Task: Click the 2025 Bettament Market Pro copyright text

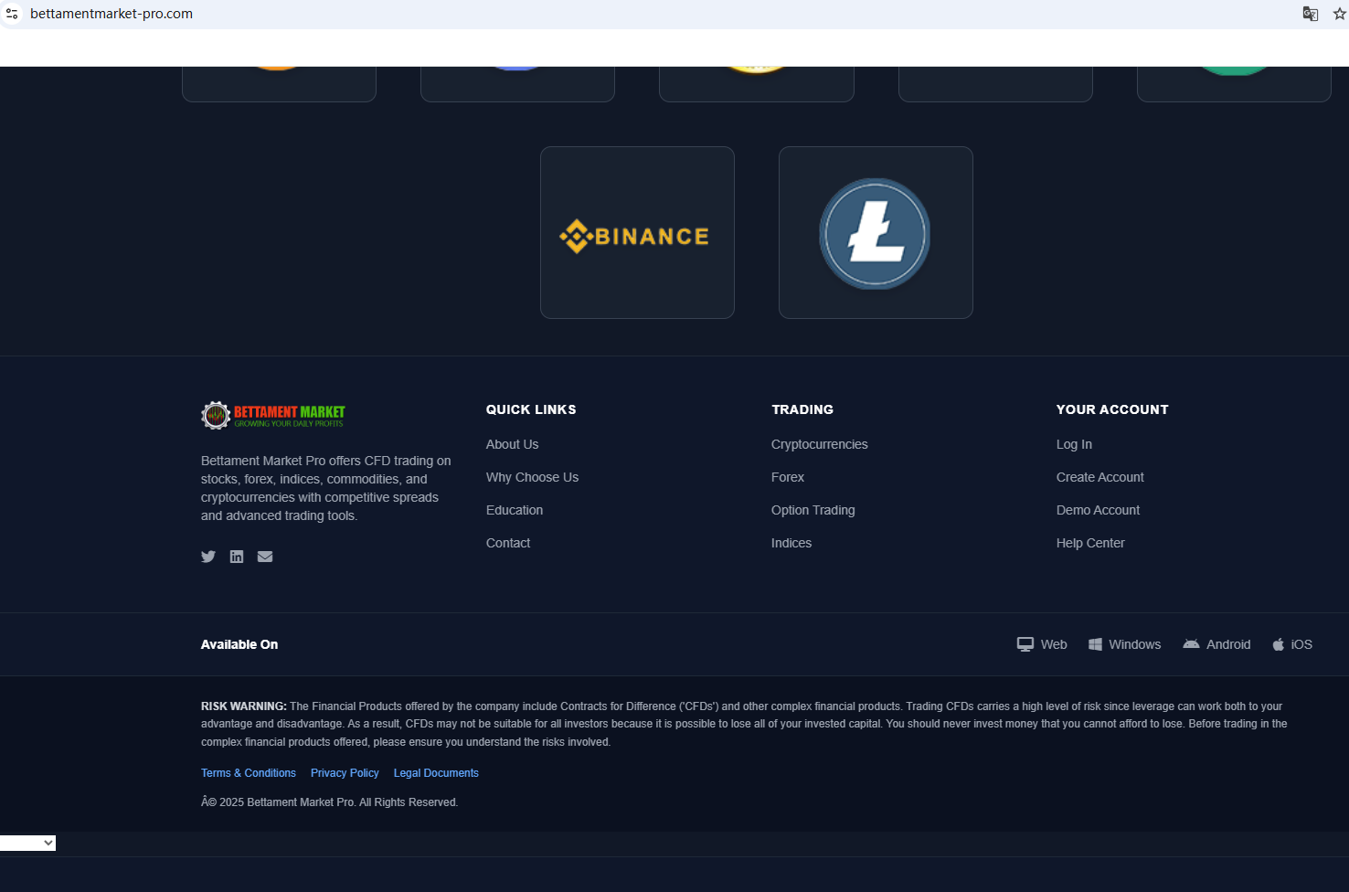Action: (x=329, y=802)
